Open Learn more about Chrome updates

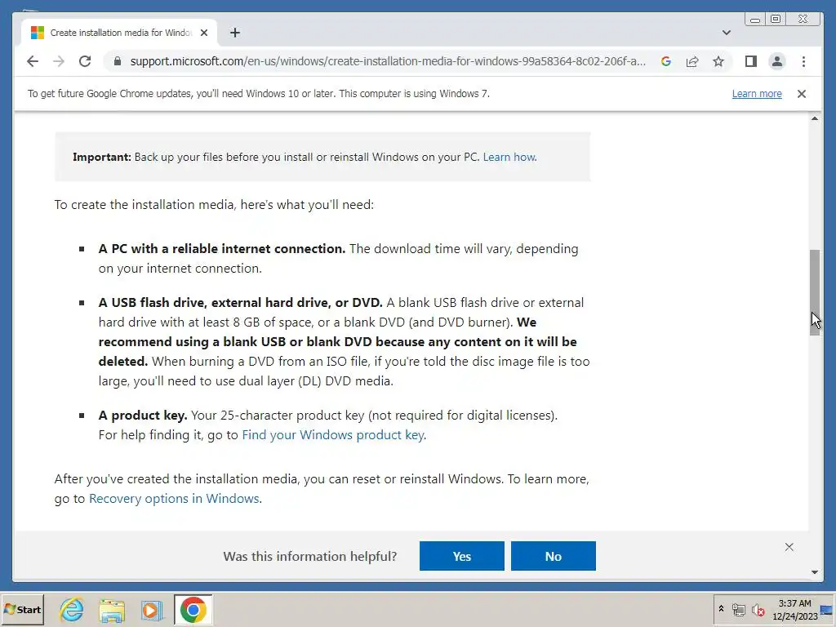click(757, 94)
